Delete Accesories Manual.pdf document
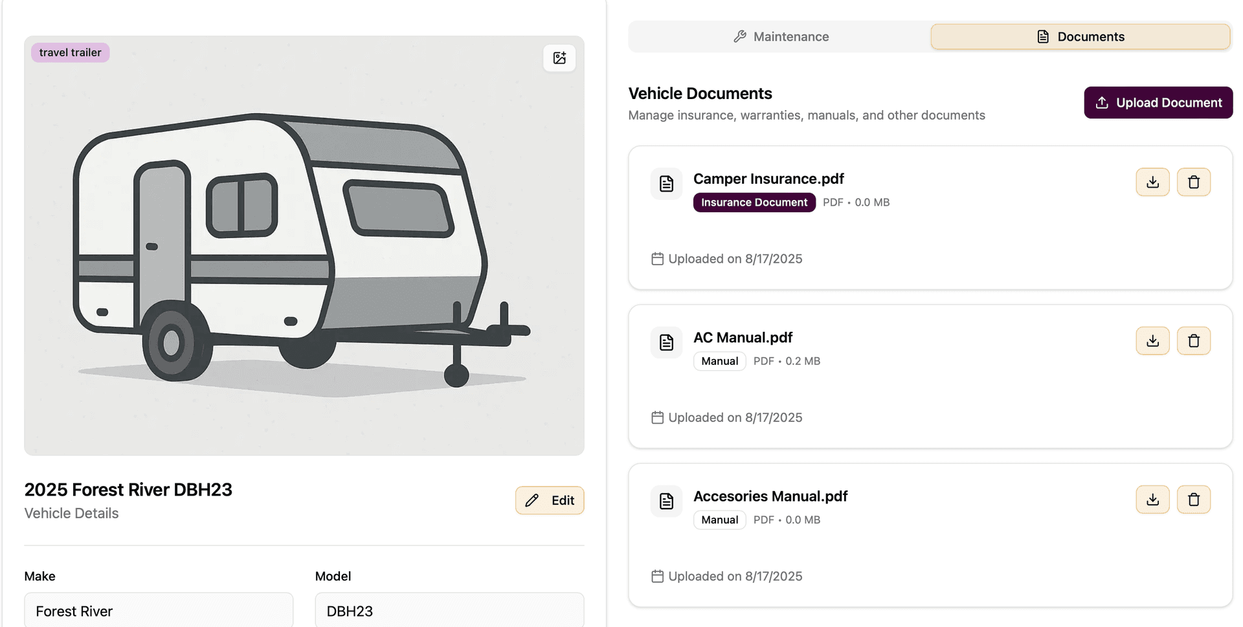The image size is (1243, 627). click(1193, 500)
